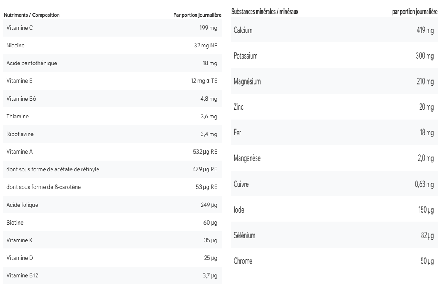Select the Niacine 32 mg NE value
Image resolution: width=442 pixels, height=289 pixels.
(x=205, y=46)
